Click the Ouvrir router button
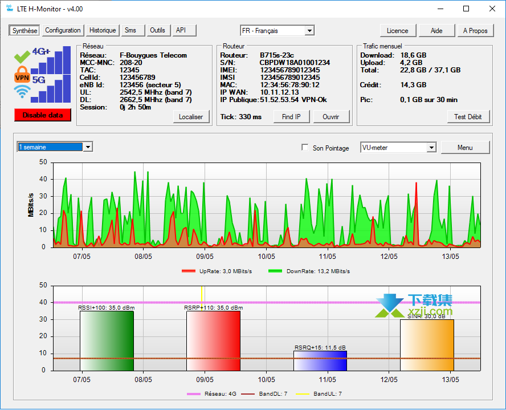 point(331,117)
